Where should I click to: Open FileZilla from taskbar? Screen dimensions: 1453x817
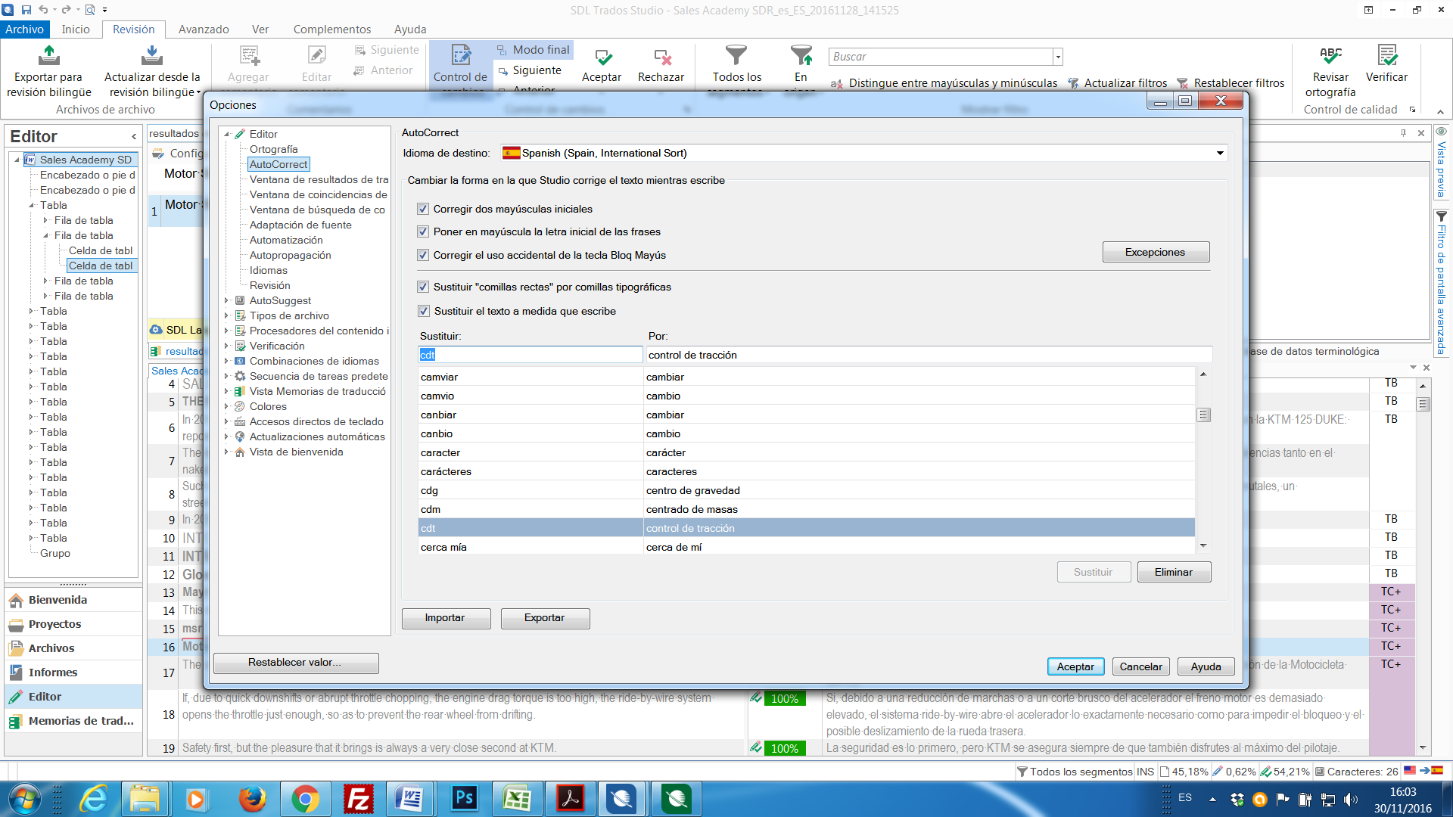pos(357,799)
